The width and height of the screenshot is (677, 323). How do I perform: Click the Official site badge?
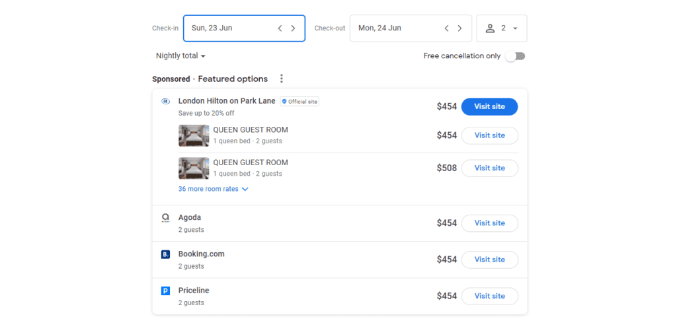tap(299, 102)
